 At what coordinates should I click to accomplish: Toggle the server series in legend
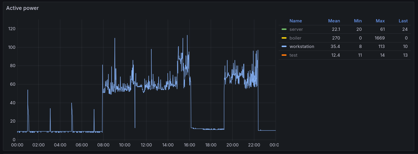click(x=296, y=29)
